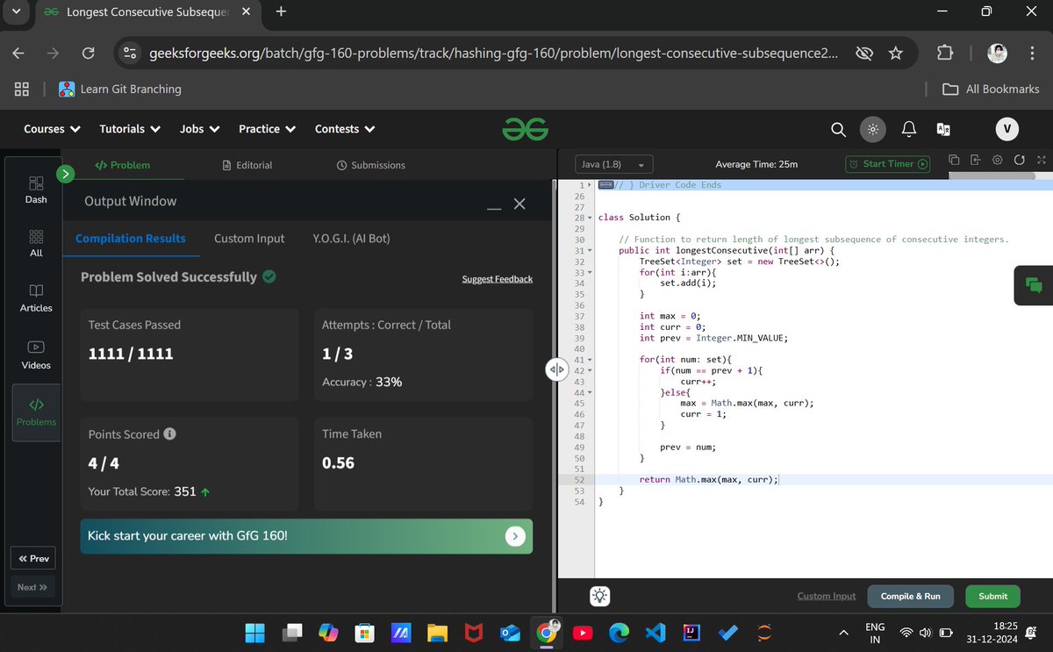Viewport: 1053px width, 652px height.
Task: Toggle the light/dark theme sun button
Action: click(872, 129)
